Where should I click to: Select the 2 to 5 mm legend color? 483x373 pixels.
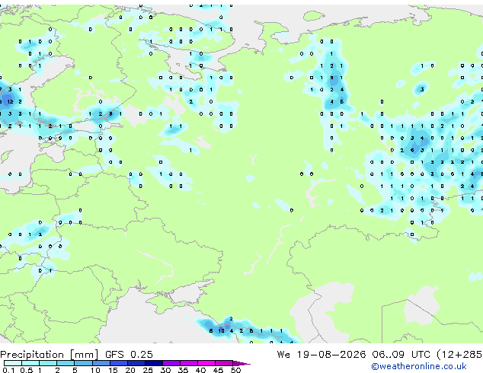tap(66, 363)
